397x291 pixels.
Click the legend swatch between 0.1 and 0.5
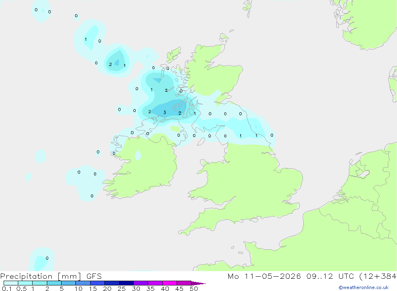(11, 283)
